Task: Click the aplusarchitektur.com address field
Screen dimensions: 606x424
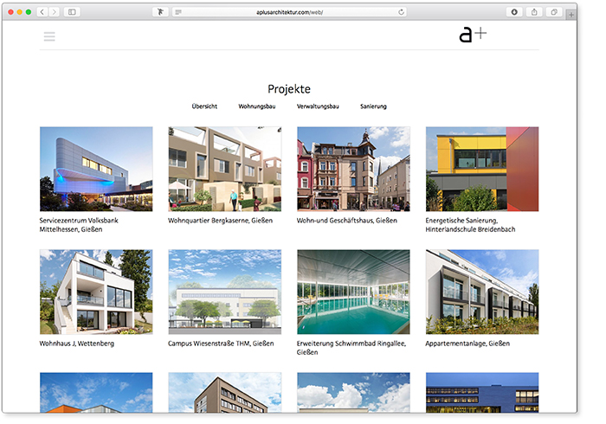Action: pos(289,12)
